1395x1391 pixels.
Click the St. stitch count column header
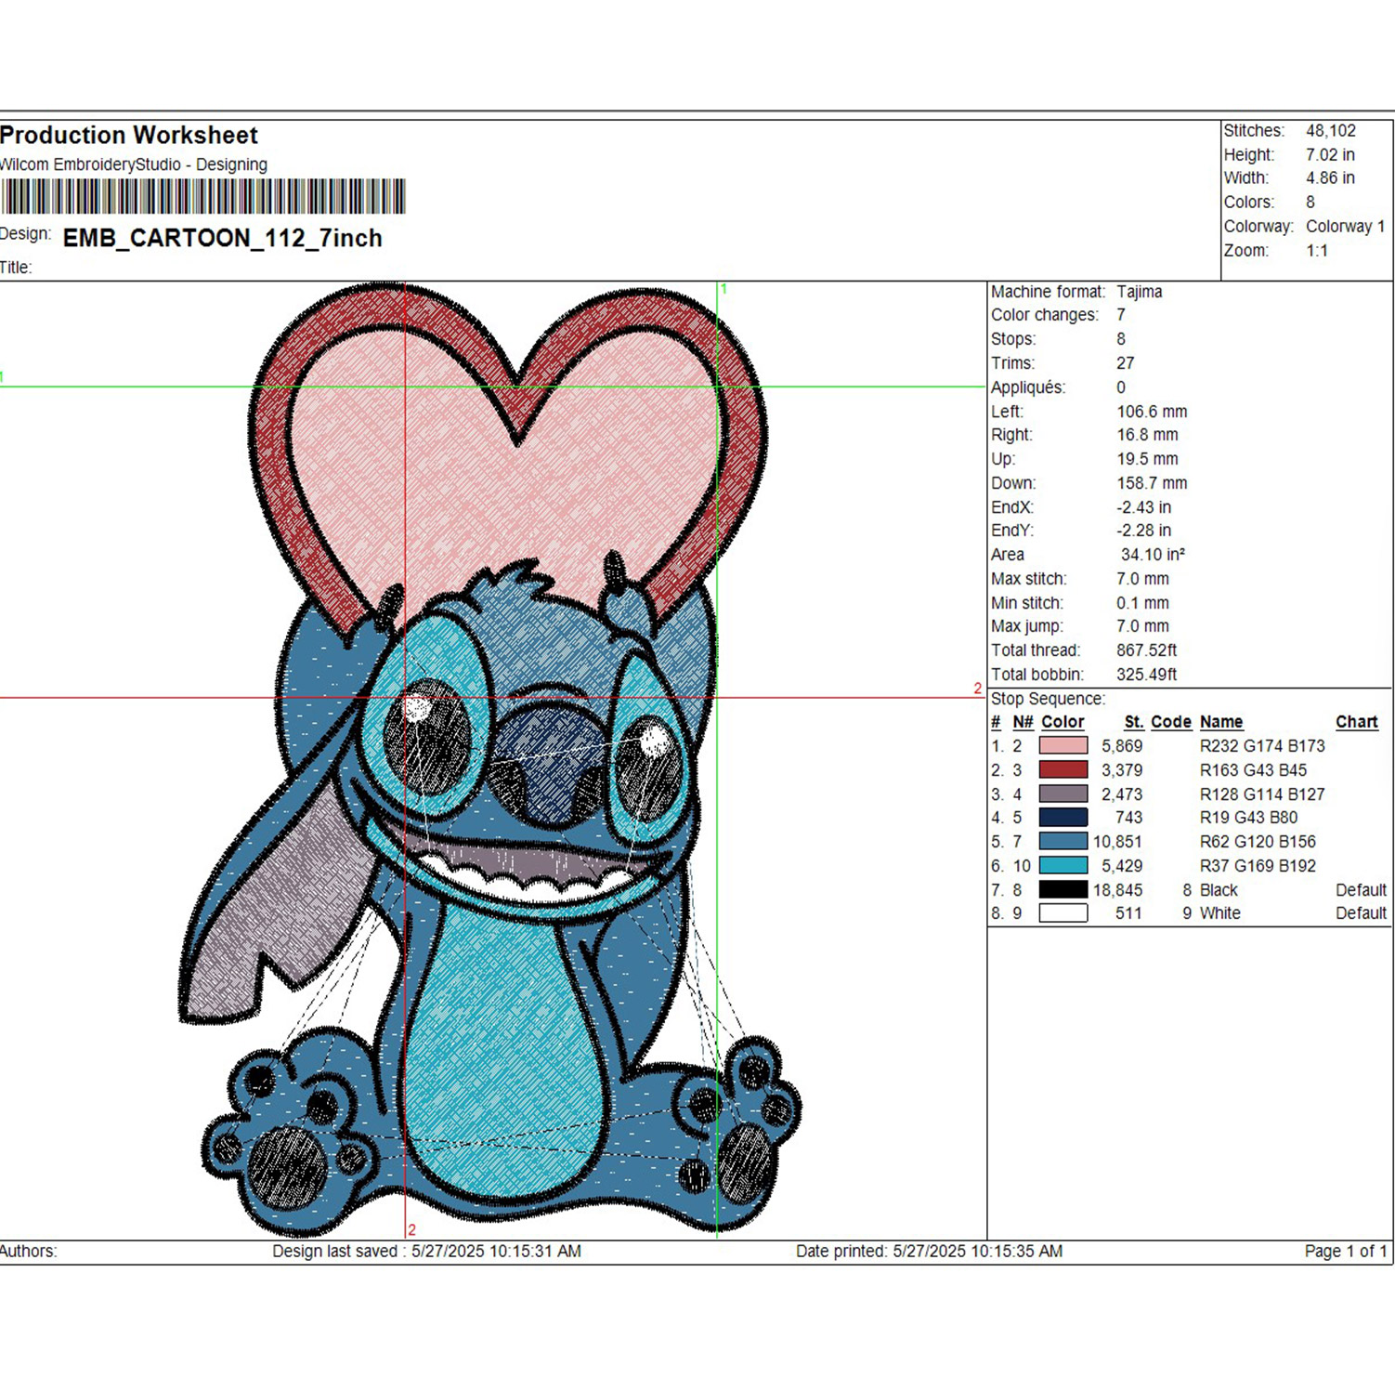[x=1133, y=722]
